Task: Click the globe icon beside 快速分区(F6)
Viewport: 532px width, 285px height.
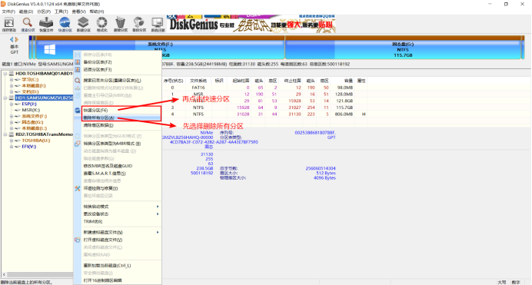Action: (x=78, y=110)
